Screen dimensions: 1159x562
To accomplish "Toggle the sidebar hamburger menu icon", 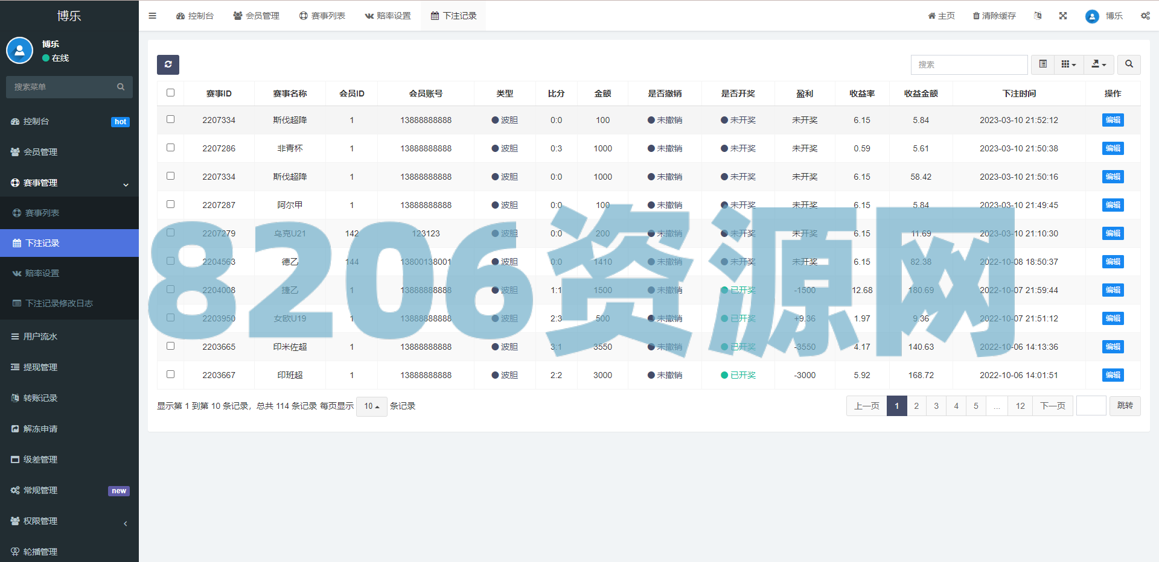I will (x=153, y=16).
